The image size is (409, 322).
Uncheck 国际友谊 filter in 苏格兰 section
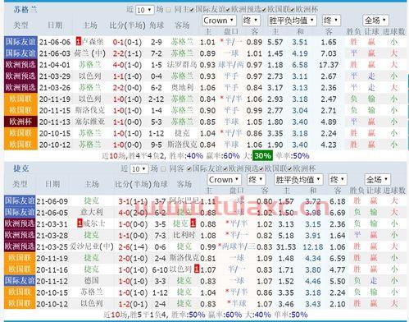point(192,10)
